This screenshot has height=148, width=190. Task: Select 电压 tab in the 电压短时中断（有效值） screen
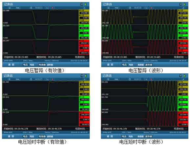point(25,137)
